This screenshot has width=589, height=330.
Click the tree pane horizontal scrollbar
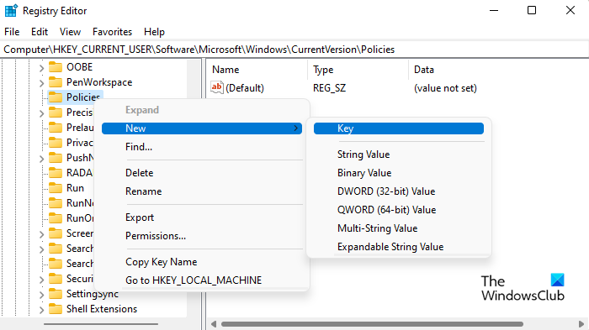(x=101, y=324)
